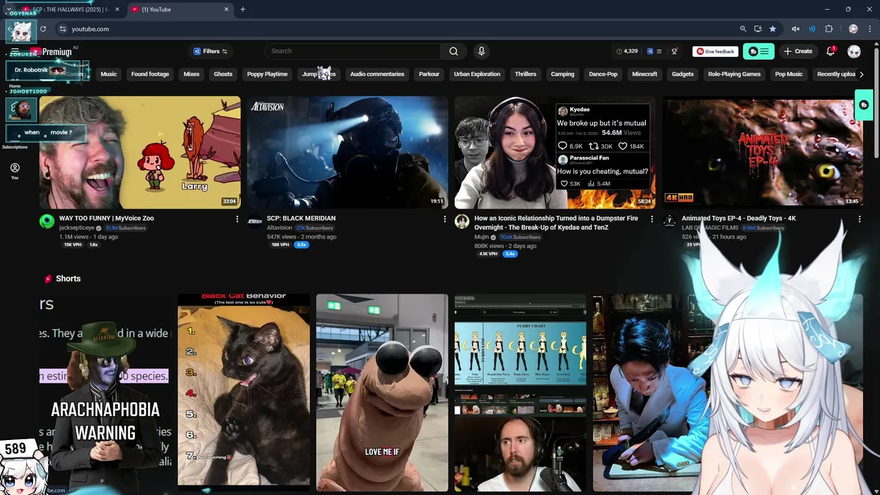880x495 pixels.
Task: Open options menu for Kyedae and TenZ video
Action: (x=652, y=219)
